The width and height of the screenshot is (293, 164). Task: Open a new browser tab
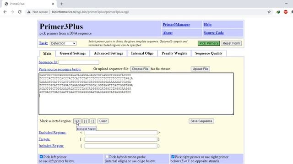tap(62, 4)
